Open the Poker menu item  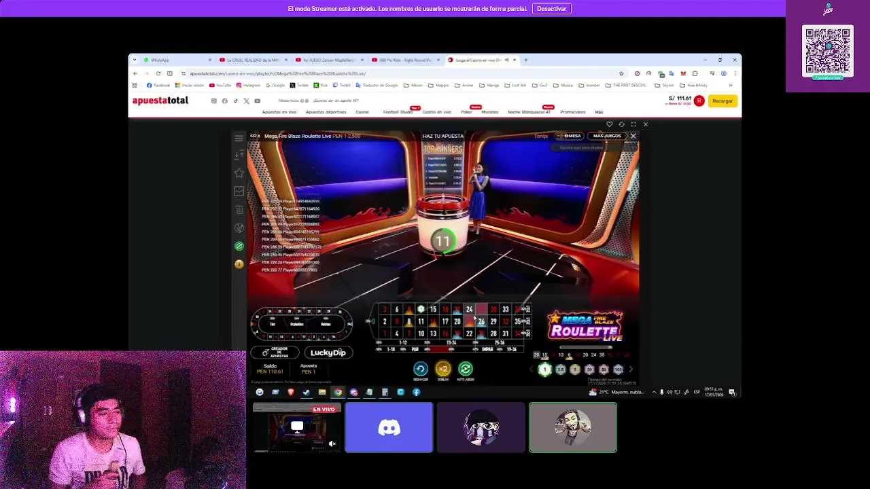[466, 112]
